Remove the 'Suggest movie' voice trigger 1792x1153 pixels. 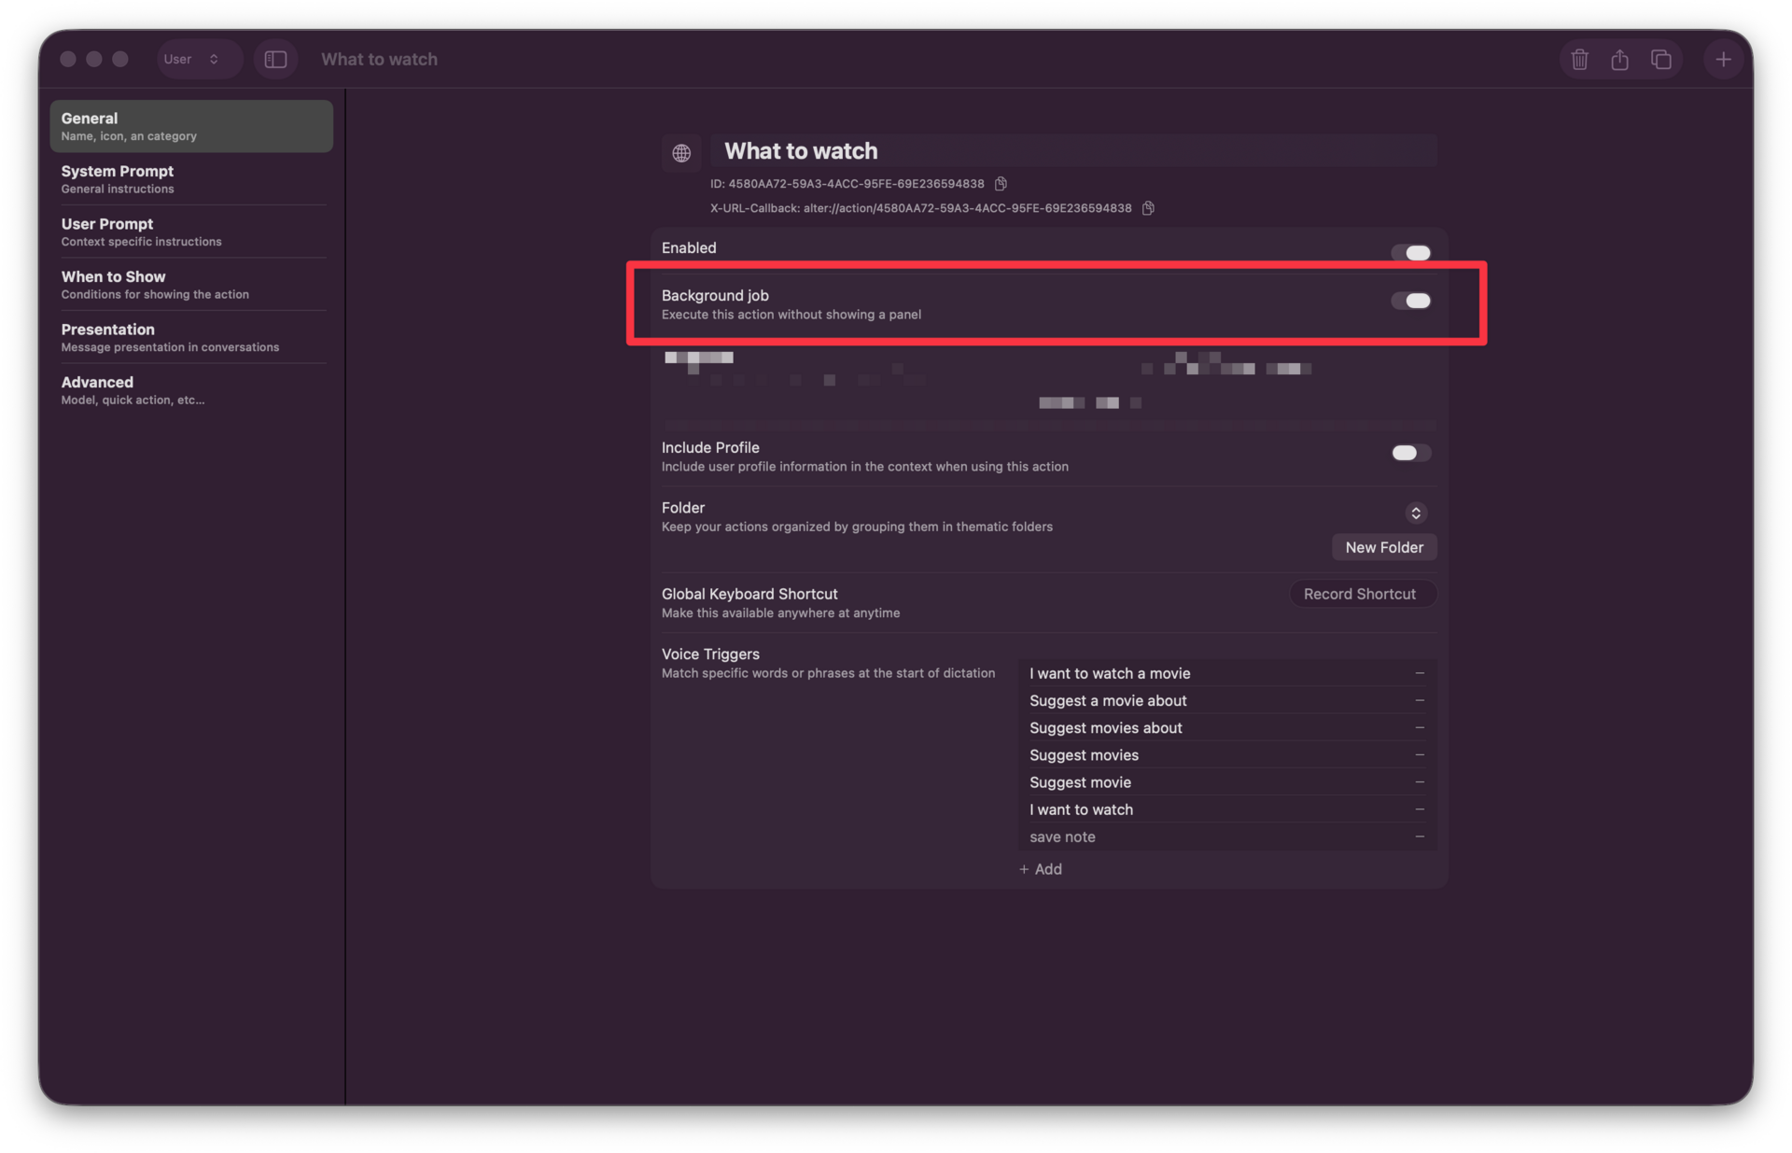pyautogui.click(x=1419, y=781)
